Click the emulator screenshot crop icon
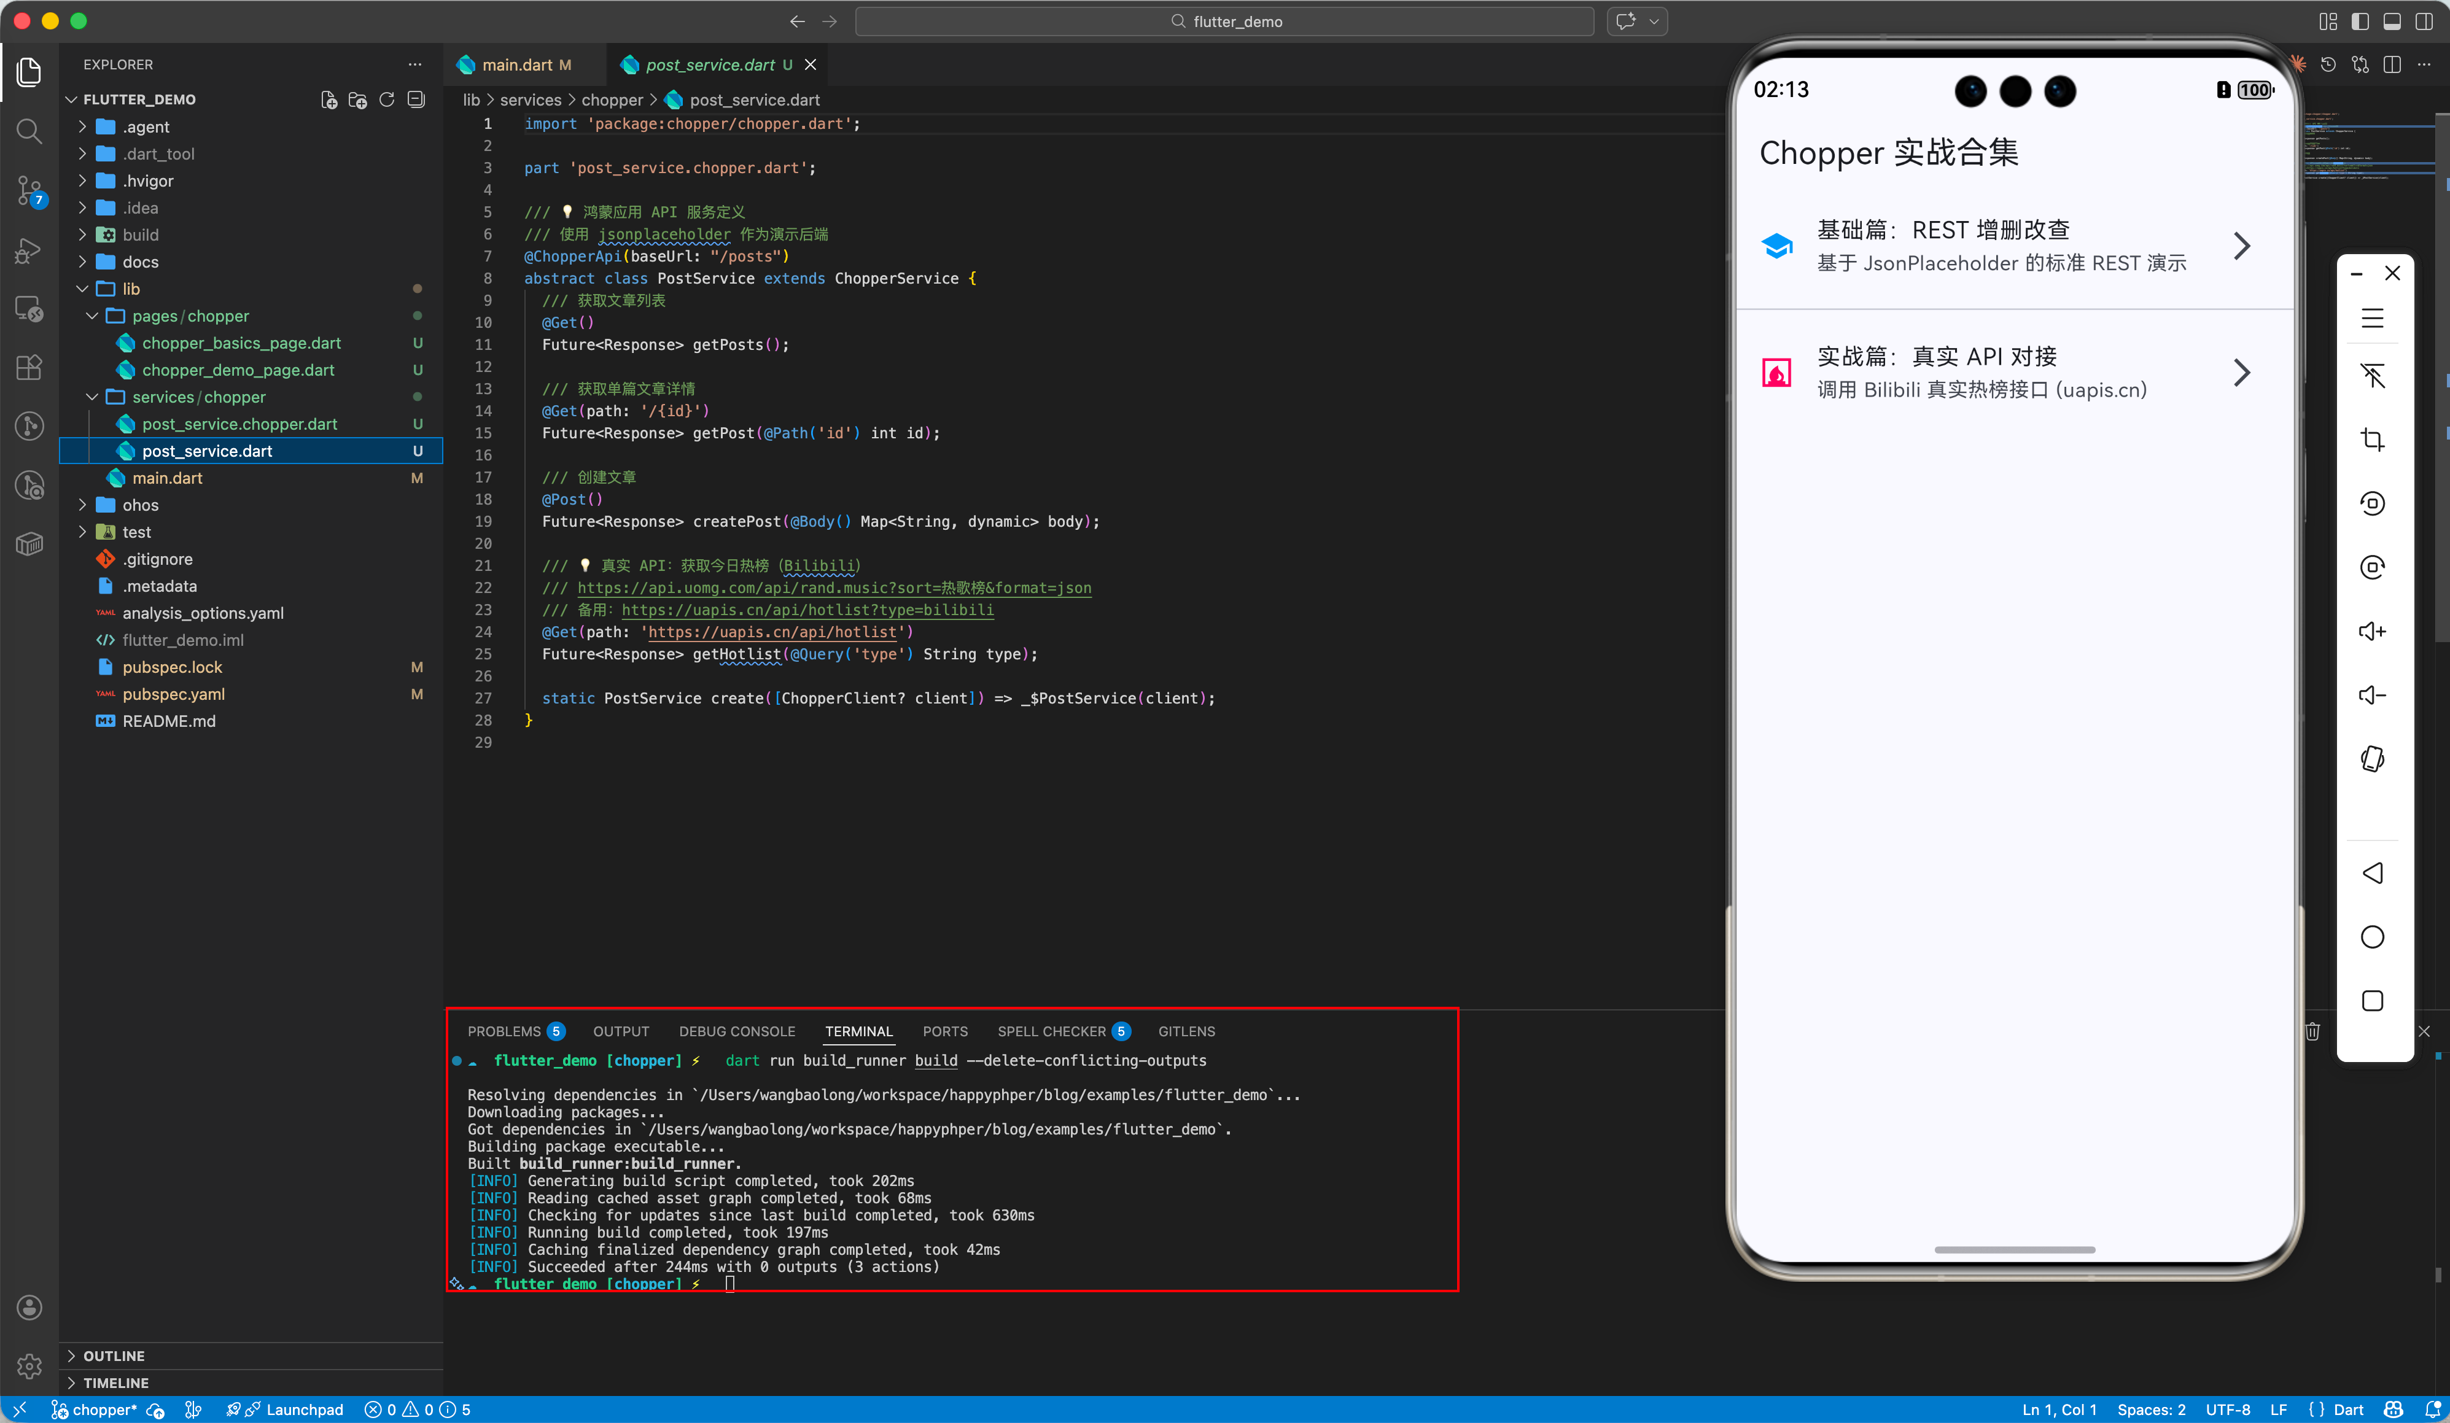Viewport: 2450px width, 1423px height. (2372, 440)
